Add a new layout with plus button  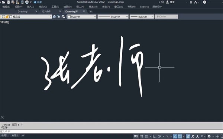pyautogui.click(x=23, y=136)
